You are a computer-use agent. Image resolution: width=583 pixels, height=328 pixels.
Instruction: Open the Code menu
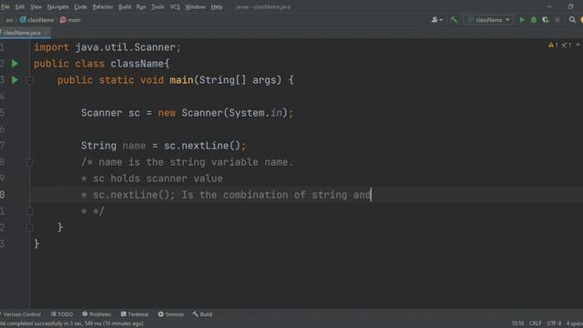point(80,6)
